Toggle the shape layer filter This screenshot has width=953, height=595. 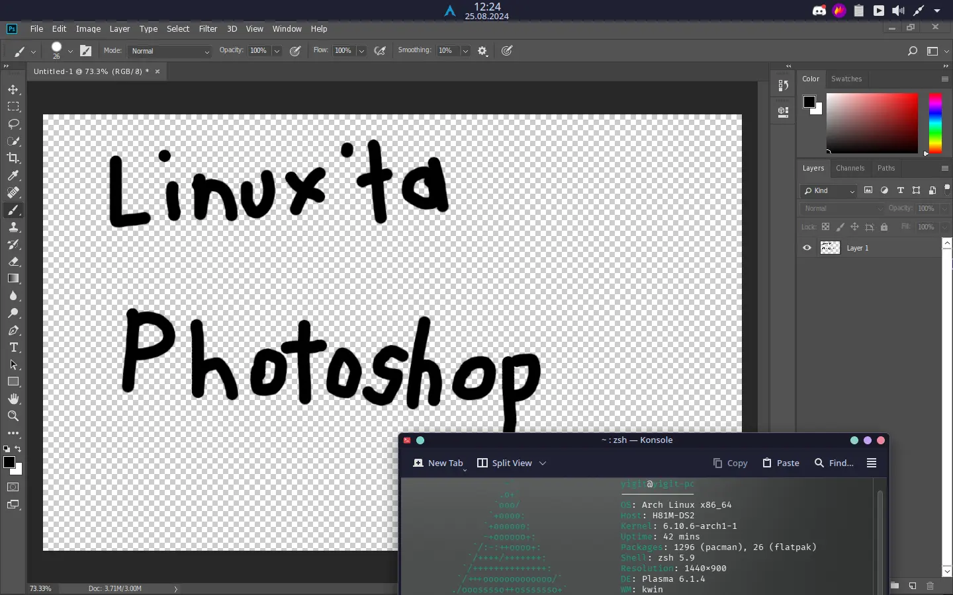917,190
